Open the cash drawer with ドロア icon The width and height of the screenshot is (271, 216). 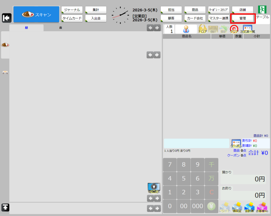tap(203, 28)
